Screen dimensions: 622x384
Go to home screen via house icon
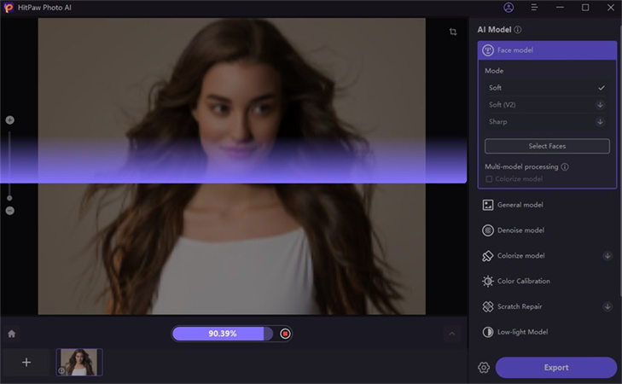click(x=11, y=334)
